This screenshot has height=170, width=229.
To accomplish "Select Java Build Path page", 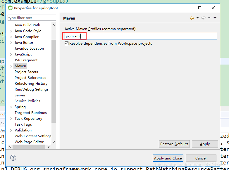I will 27,25.
